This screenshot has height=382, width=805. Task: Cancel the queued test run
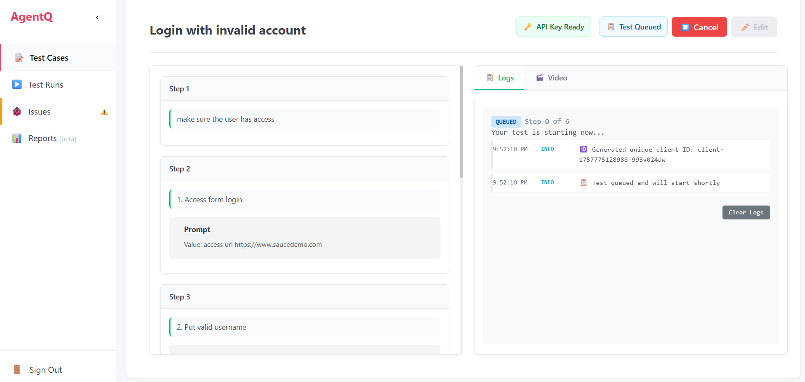(699, 27)
